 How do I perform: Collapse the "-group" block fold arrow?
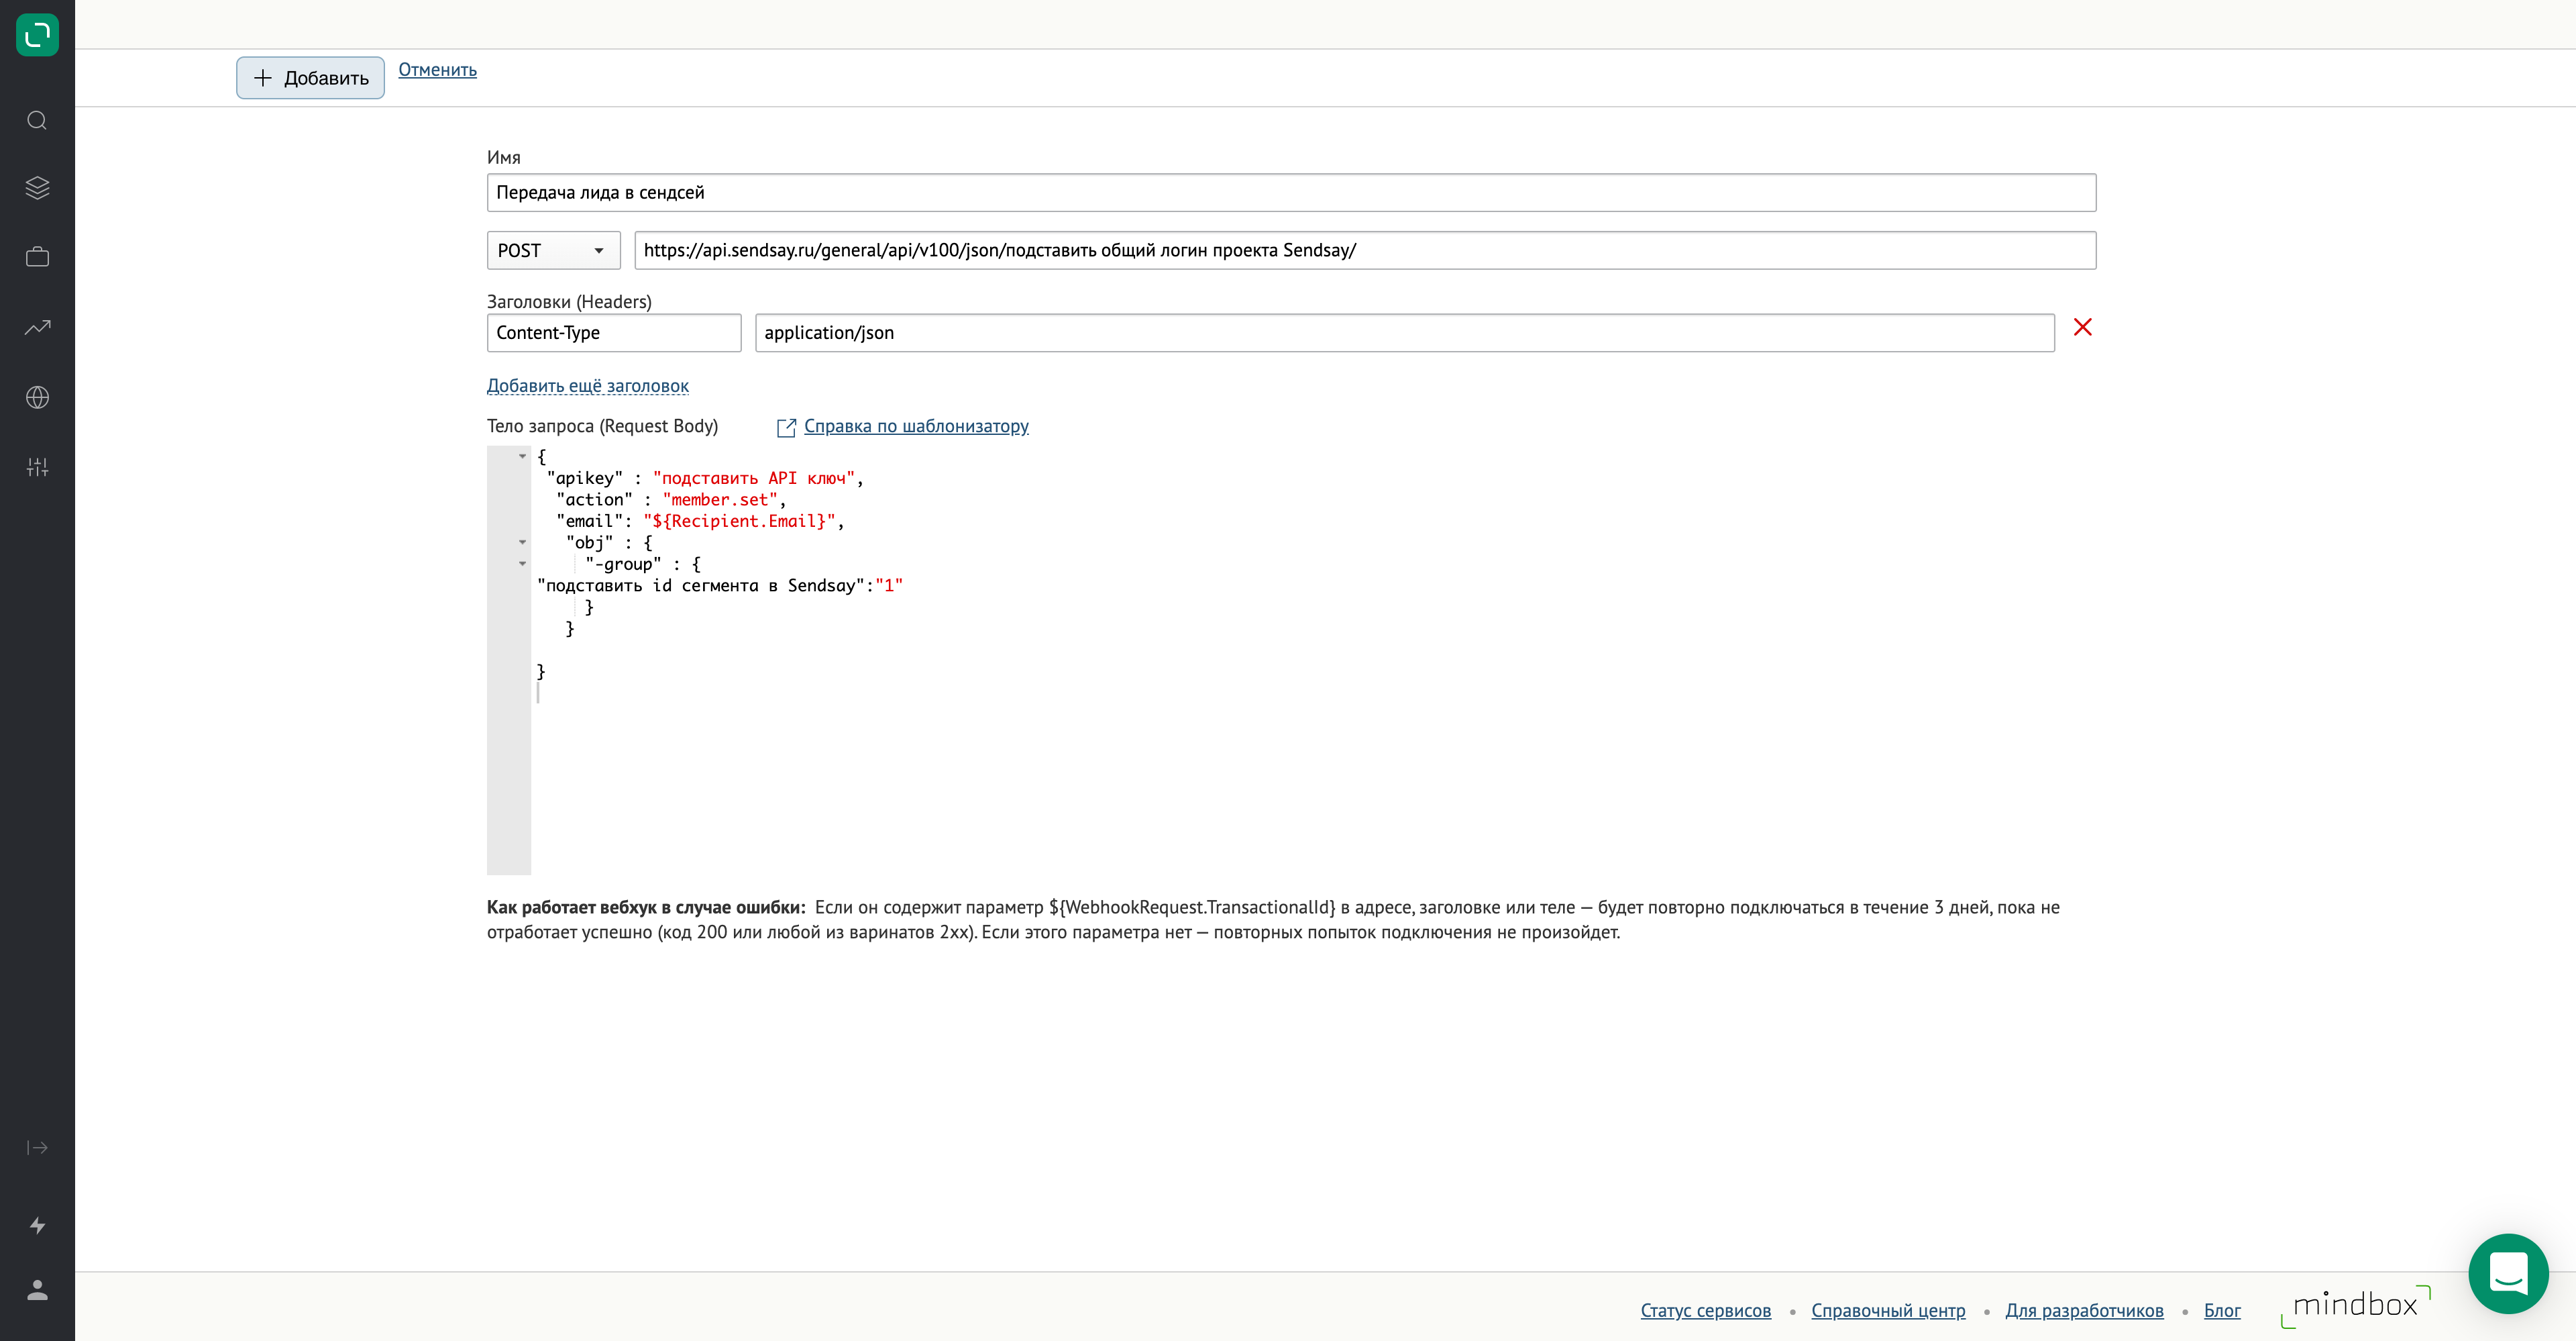pyautogui.click(x=522, y=563)
